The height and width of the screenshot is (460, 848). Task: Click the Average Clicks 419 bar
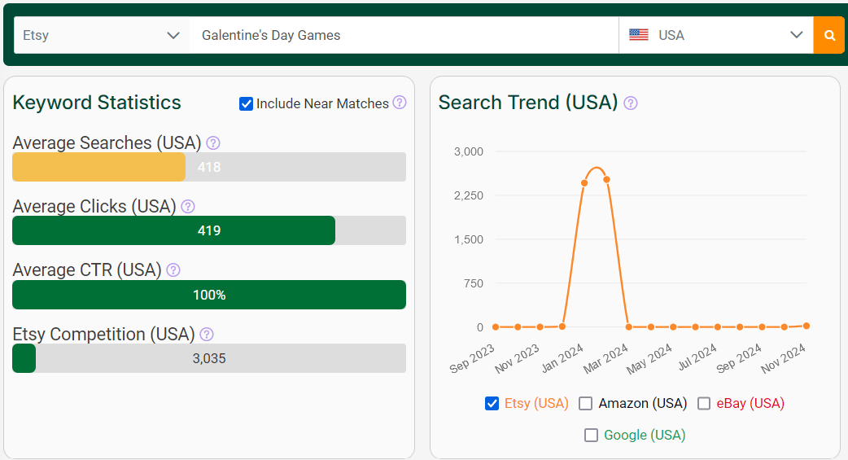pos(209,230)
